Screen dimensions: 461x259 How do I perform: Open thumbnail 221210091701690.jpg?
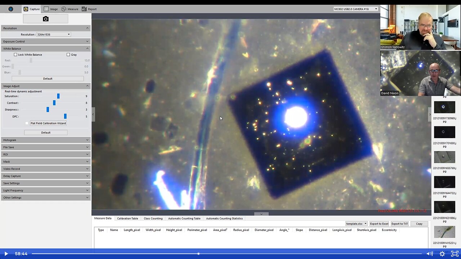point(444,132)
